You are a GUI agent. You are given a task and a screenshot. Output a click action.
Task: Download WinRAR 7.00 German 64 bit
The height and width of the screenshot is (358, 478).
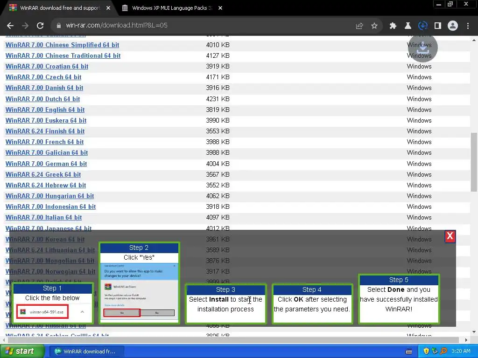[x=46, y=164]
